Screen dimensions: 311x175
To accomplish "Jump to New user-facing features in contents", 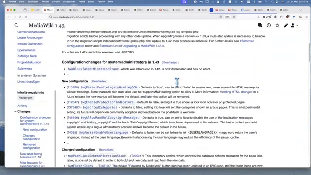I will coord(31,155).
